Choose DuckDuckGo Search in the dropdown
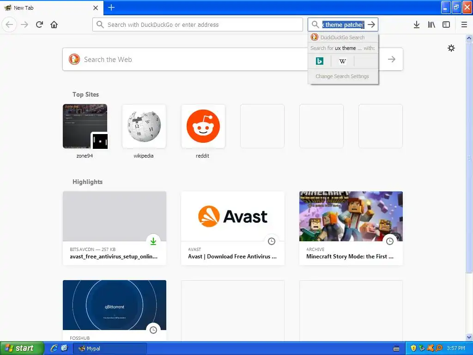The image size is (473, 355). click(343, 37)
